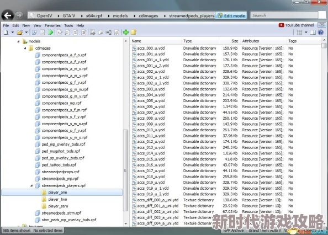Open the New file dropdown arrow
The height and width of the screenshot is (235, 328).
tap(13, 33)
